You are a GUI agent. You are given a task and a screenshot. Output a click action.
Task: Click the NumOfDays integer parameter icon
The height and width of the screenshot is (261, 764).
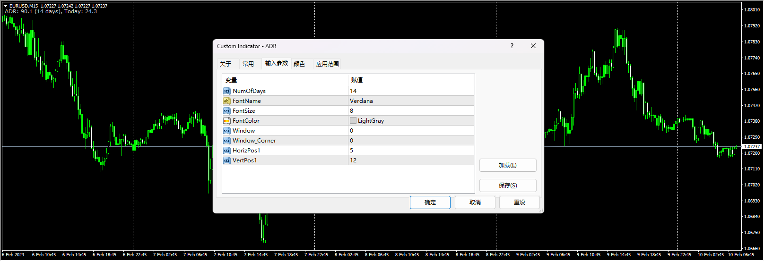click(x=226, y=91)
